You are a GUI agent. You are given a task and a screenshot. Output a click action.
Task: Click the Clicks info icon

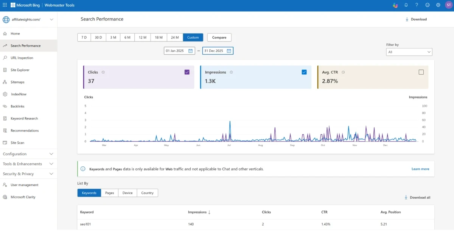click(103, 72)
